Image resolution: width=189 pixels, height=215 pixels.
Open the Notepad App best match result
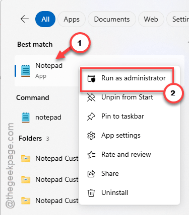(x=47, y=71)
